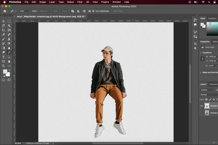Select the Lasso tool
This screenshot has width=218, height=145.
[3, 26]
